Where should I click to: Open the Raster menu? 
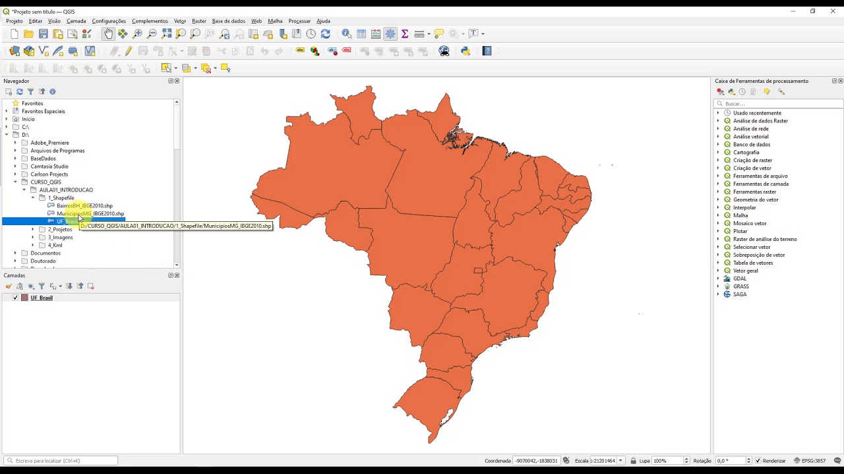199,21
